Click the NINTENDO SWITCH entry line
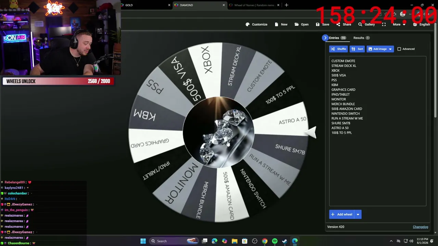This screenshot has width=438, height=246. [x=345, y=113]
